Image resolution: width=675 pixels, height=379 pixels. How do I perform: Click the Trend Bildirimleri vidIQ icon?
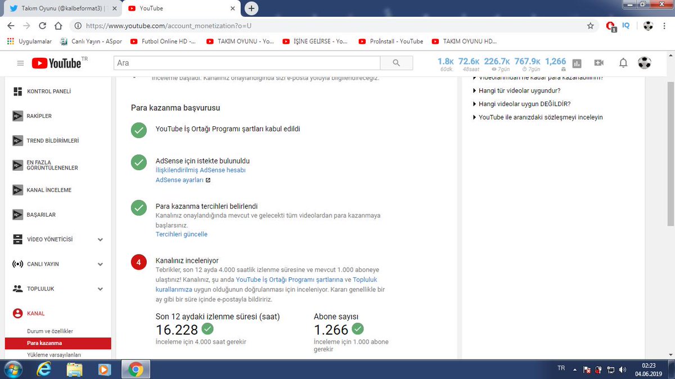[17, 141]
